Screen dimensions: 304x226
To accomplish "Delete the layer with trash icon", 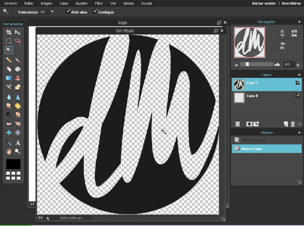I will (x=293, y=124).
